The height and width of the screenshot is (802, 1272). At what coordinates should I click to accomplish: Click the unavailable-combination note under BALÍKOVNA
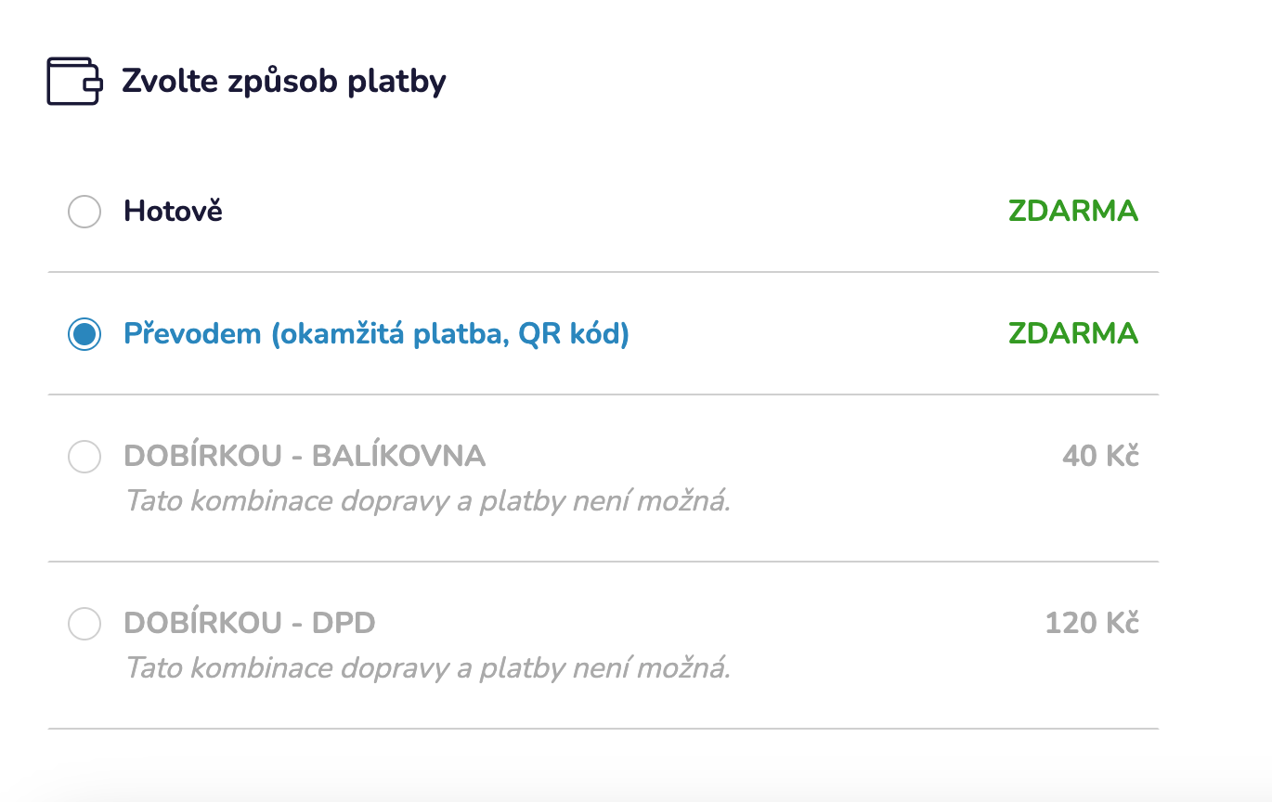[427, 502]
